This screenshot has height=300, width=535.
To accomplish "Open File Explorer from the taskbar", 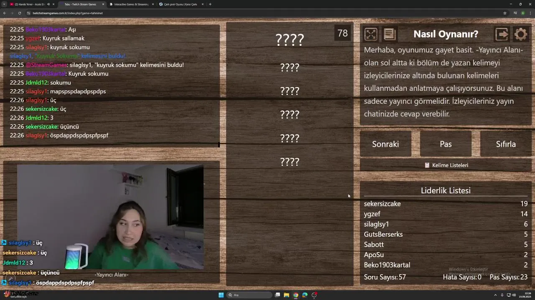I will [x=287, y=295].
